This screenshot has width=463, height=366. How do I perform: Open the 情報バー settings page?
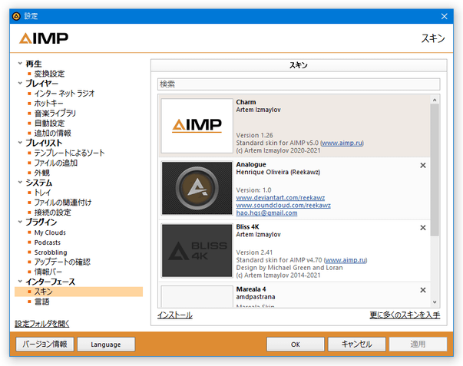coord(48,272)
